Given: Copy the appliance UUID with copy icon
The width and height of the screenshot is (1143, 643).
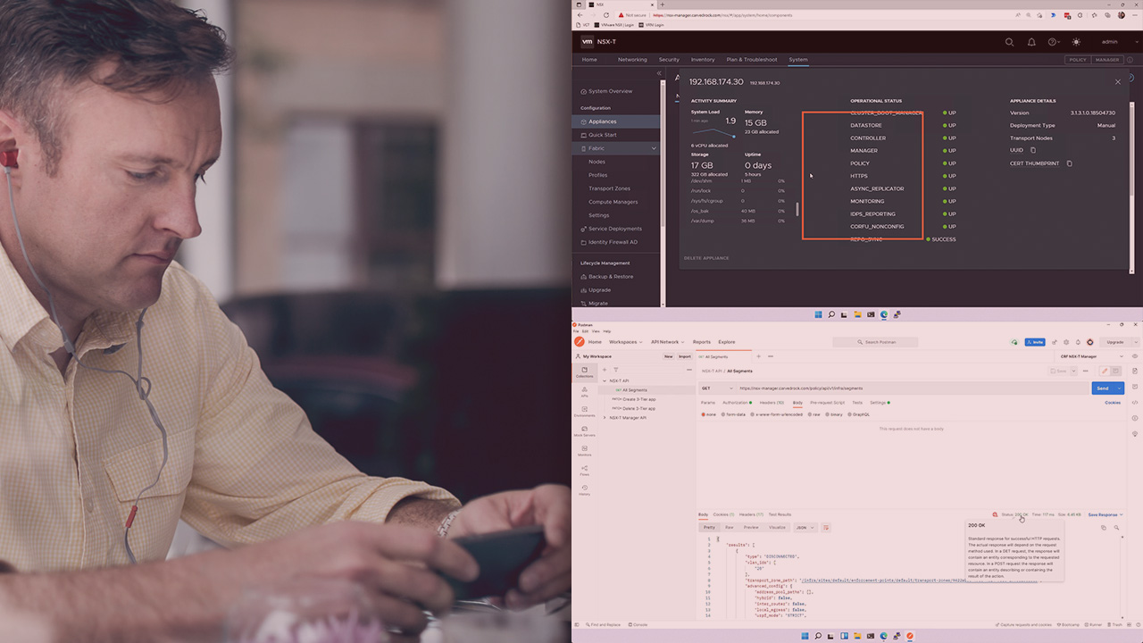Looking at the screenshot, I should (x=1033, y=150).
